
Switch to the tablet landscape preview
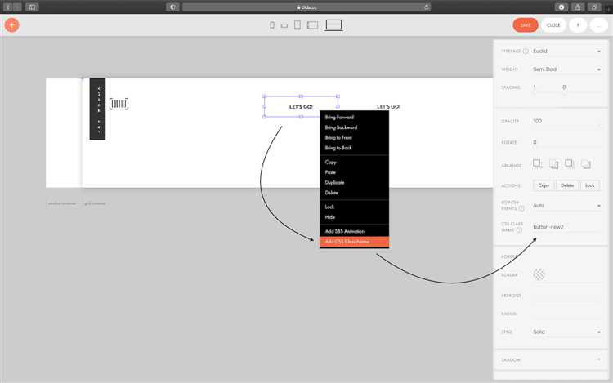(x=312, y=25)
